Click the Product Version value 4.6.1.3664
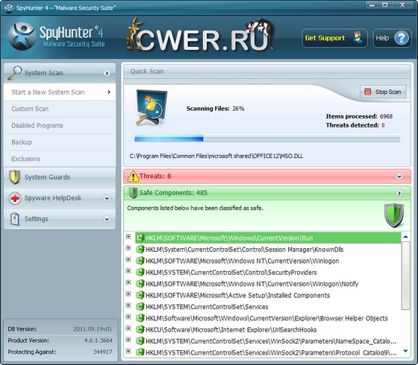The image size is (418, 365). point(98,340)
